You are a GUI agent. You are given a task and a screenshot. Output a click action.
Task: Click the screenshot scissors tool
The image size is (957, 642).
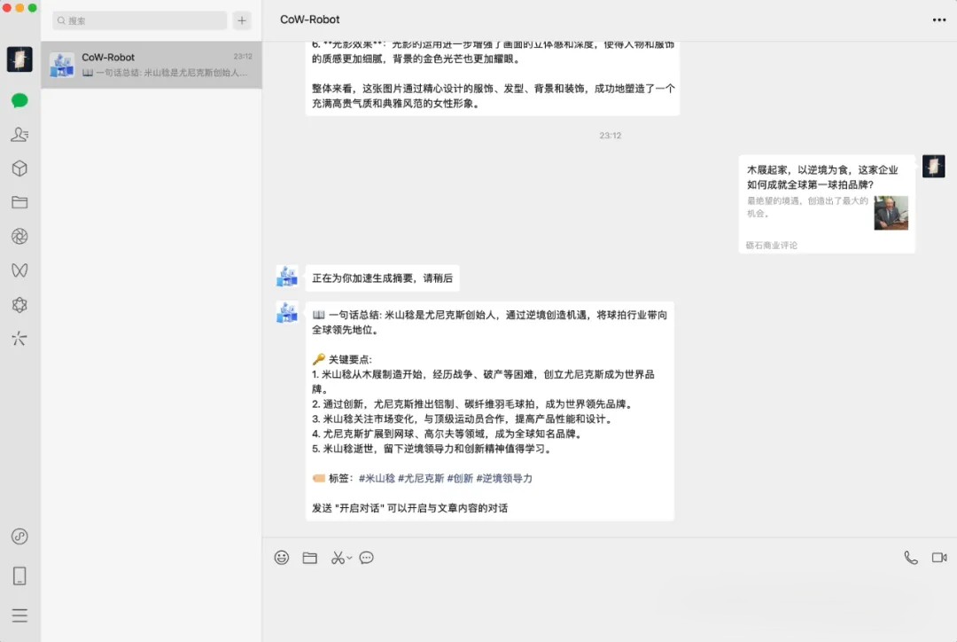(x=338, y=558)
